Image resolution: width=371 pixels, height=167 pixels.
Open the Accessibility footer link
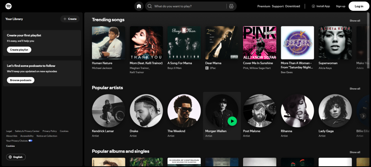(x=27, y=136)
